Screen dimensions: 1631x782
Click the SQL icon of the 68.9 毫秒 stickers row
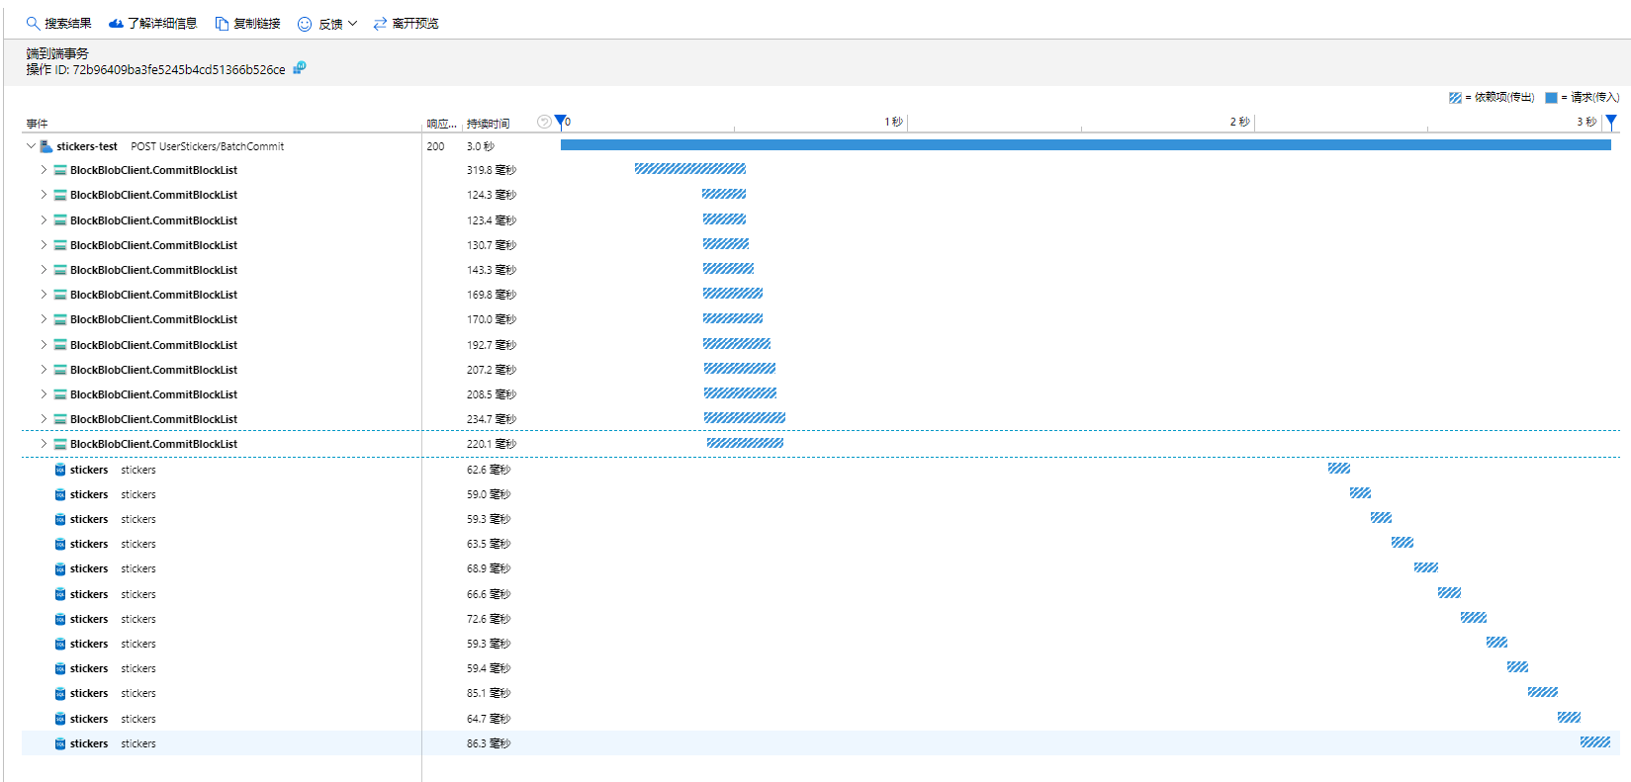pyautogui.click(x=60, y=568)
